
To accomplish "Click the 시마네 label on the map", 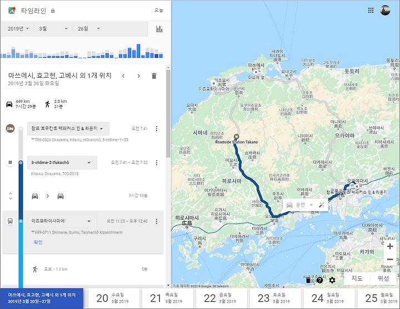I will click(200, 133).
